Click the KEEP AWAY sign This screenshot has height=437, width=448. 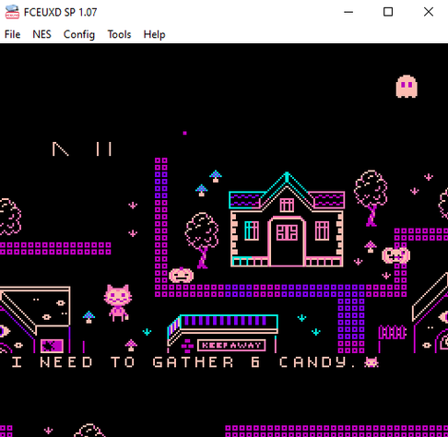click(x=231, y=345)
